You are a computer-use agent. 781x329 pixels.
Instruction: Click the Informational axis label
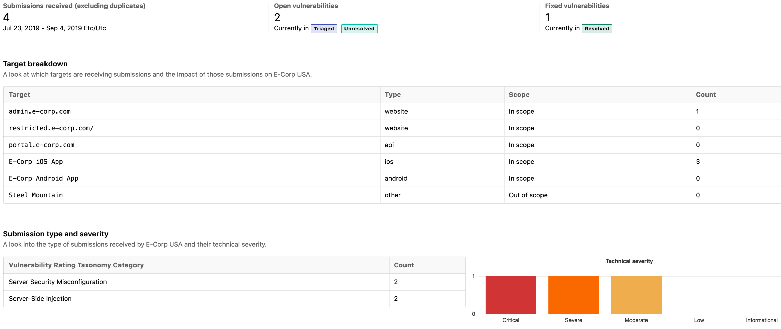pyautogui.click(x=762, y=320)
